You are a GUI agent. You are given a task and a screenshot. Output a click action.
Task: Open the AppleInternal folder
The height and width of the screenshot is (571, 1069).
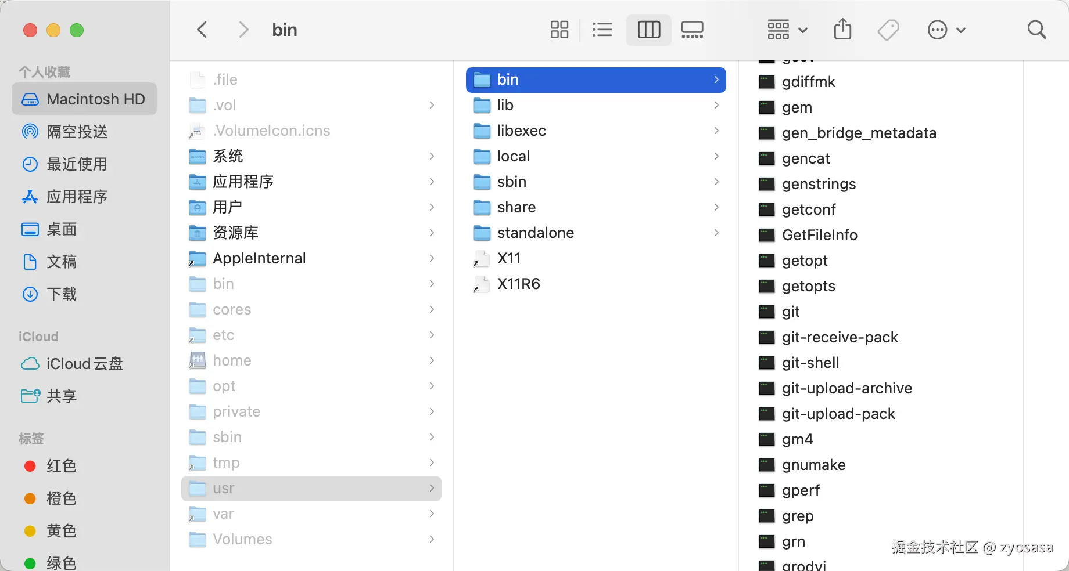point(311,258)
